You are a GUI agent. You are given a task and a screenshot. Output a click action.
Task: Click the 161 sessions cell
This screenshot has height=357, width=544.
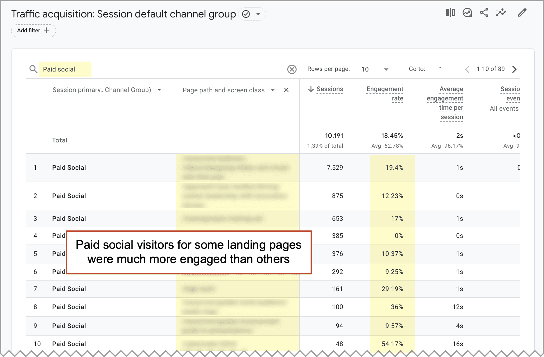click(337, 289)
